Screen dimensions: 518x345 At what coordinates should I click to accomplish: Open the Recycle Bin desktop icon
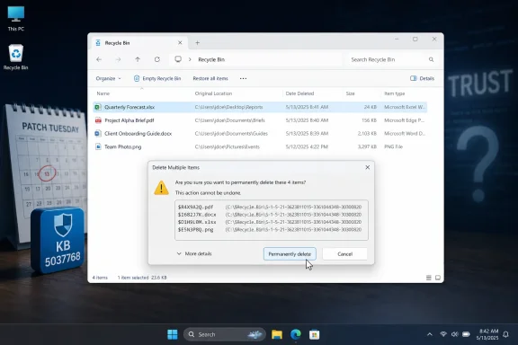pyautogui.click(x=16, y=57)
